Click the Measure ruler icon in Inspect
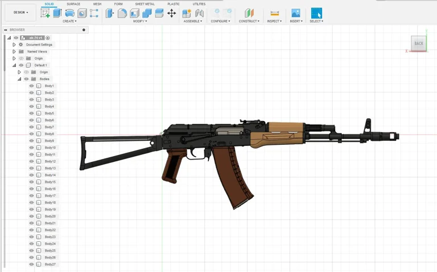The width and height of the screenshot is (437, 272). (x=274, y=13)
